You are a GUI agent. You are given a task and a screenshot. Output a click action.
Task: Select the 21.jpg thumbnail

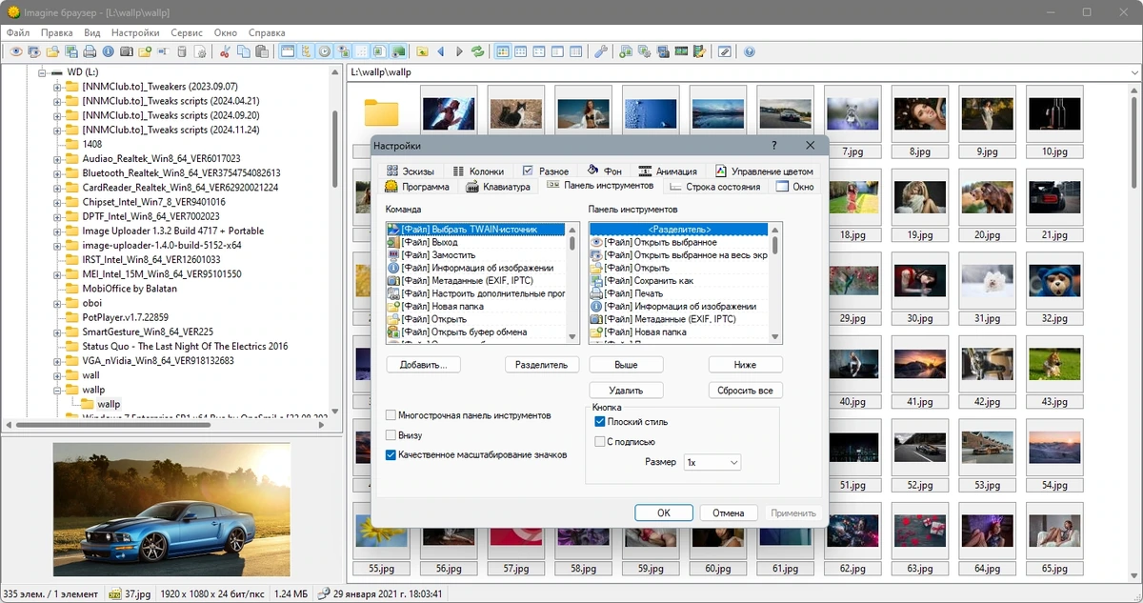pos(1053,204)
